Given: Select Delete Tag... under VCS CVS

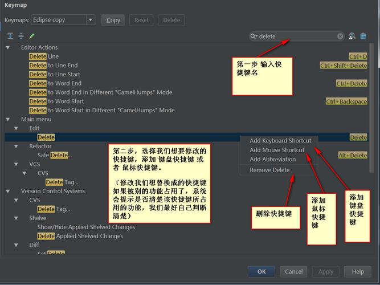Looking at the screenshot, I should coord(62,182).
